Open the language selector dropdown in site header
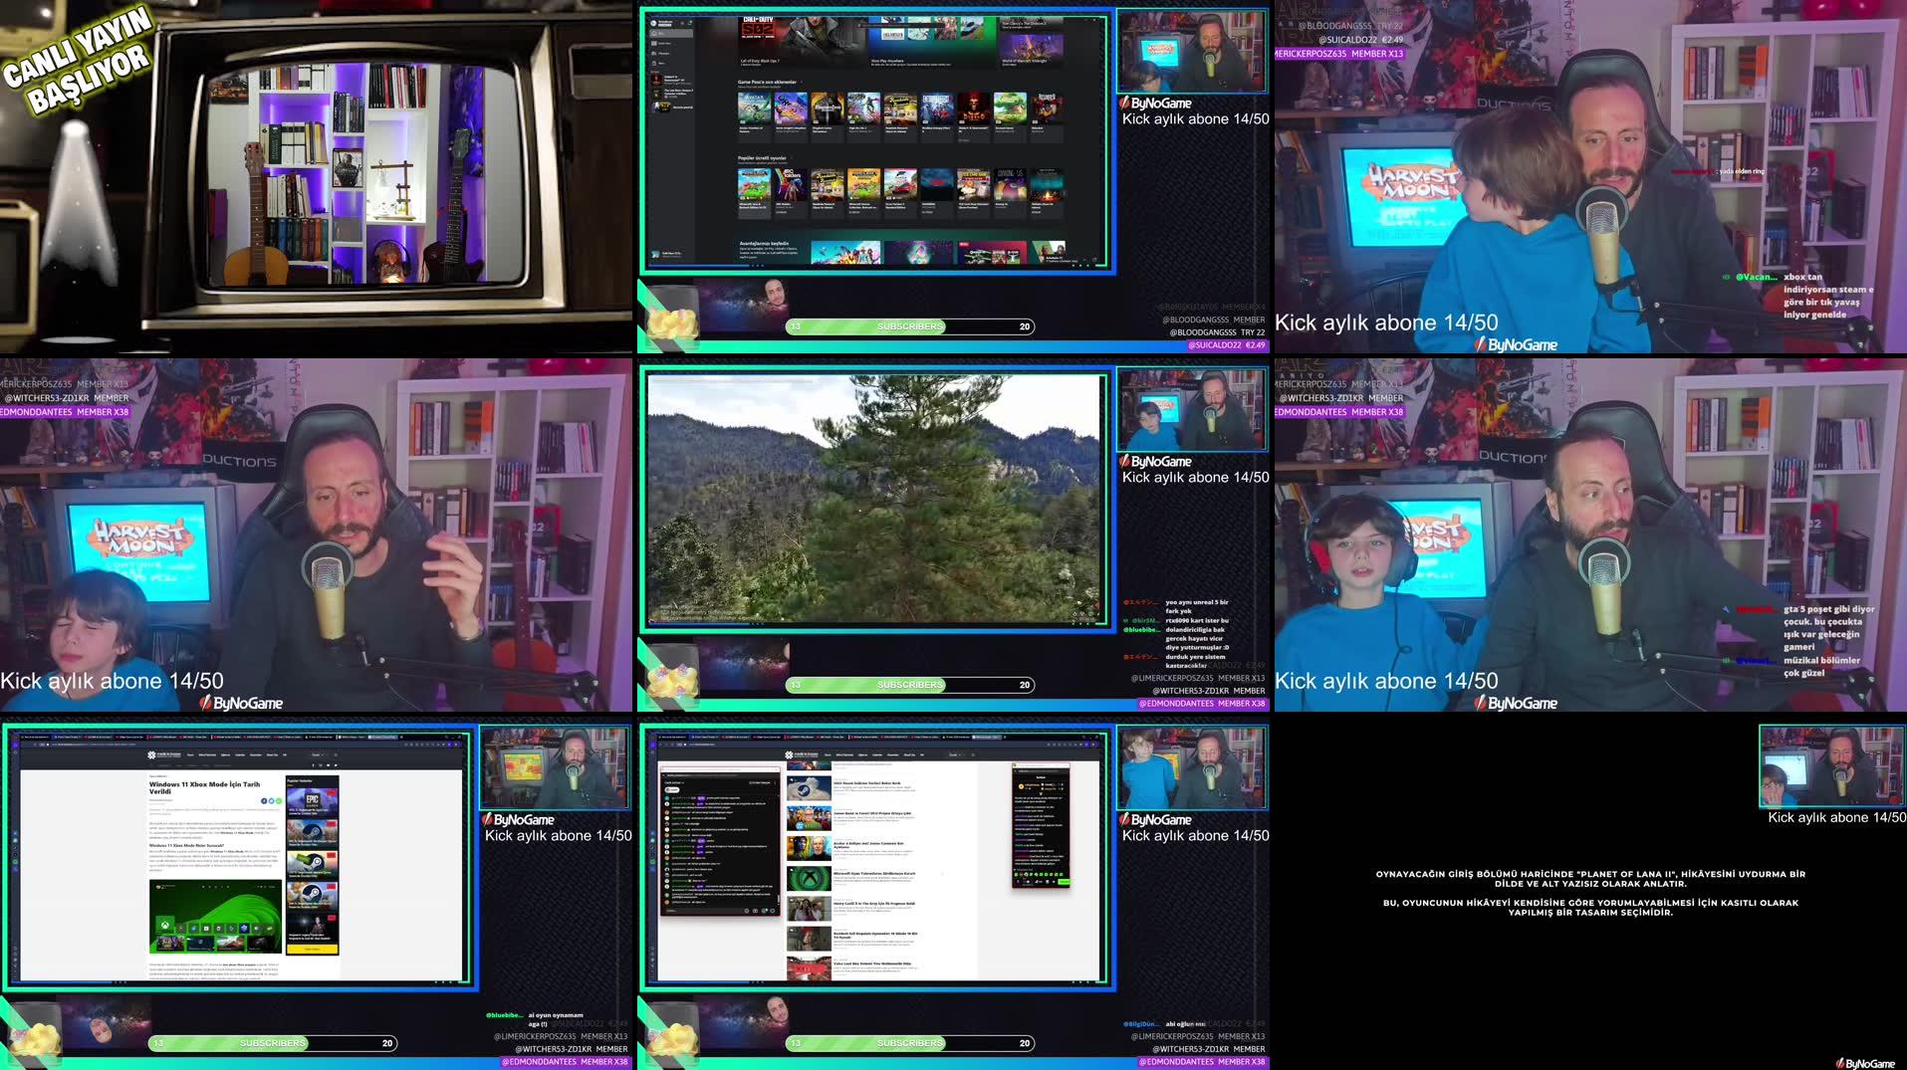Viewport: 1907px width, 1070px height. [318, 754]
